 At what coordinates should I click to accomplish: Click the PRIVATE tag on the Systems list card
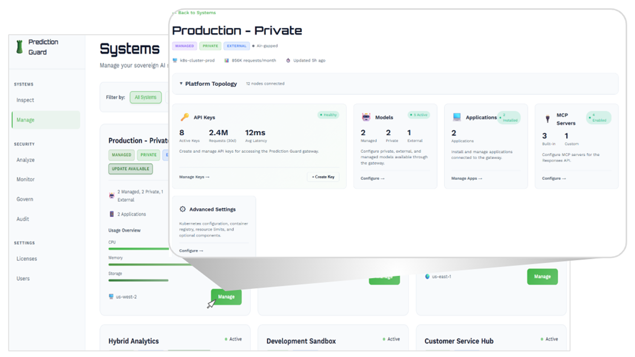tap(148, 155)
